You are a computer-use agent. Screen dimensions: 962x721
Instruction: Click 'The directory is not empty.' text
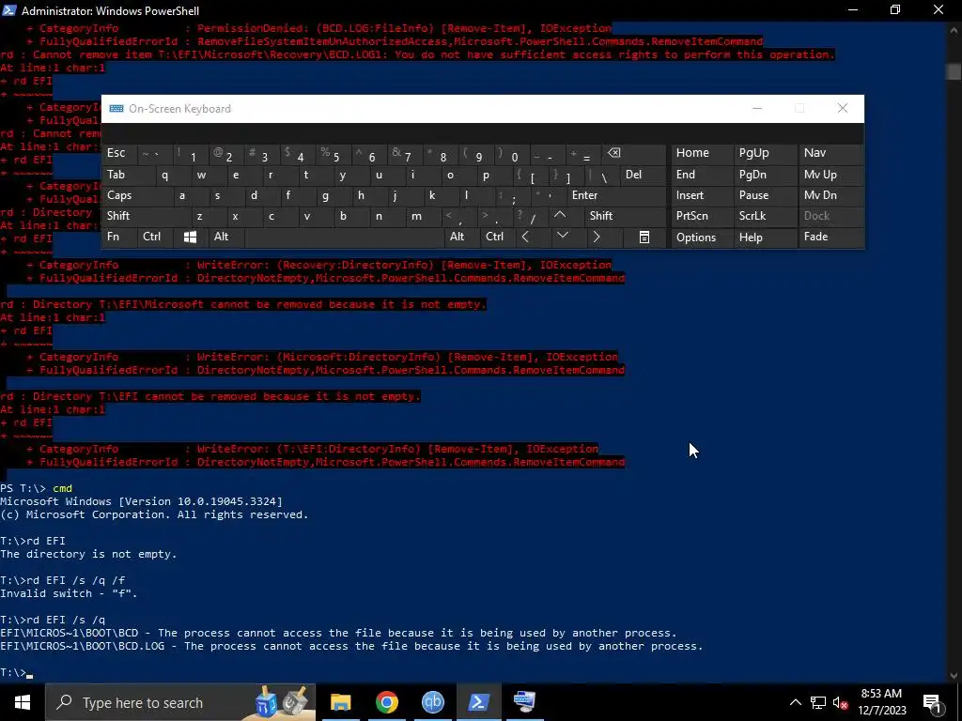click(x=88, y=554)
